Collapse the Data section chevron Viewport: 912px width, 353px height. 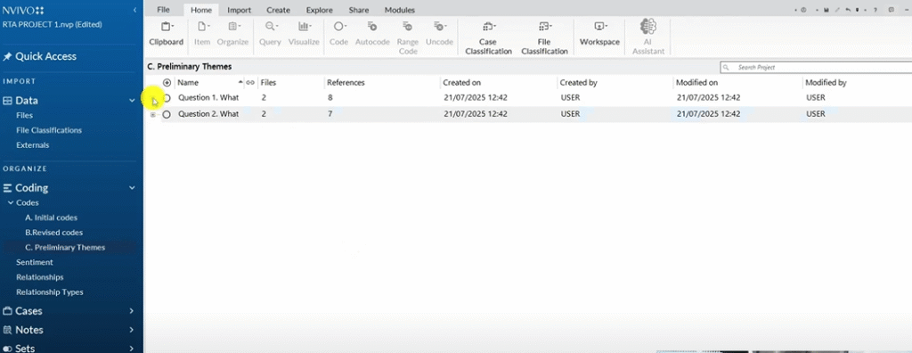click(x=132, y=101)
